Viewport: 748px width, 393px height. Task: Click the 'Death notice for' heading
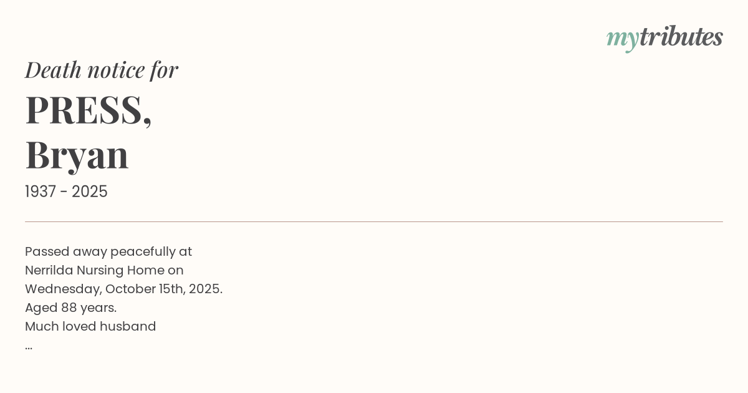102,70
